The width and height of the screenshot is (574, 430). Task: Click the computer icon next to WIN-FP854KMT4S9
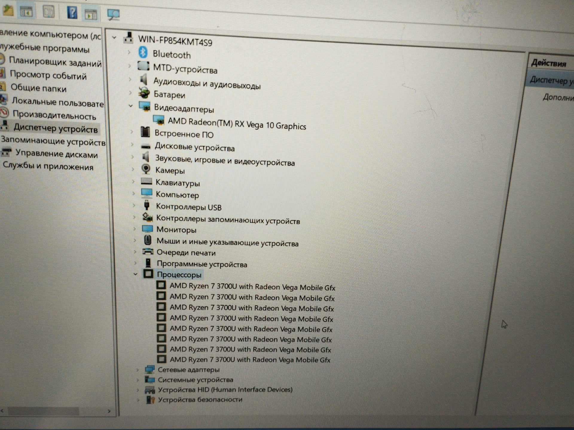click(129, 38)
